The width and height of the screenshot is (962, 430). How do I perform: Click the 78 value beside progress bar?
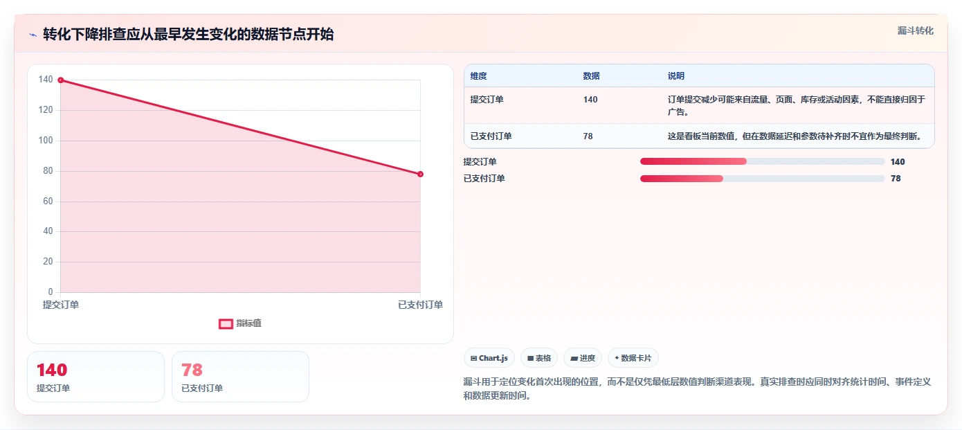pyautogui.click(x=896, y=179)
